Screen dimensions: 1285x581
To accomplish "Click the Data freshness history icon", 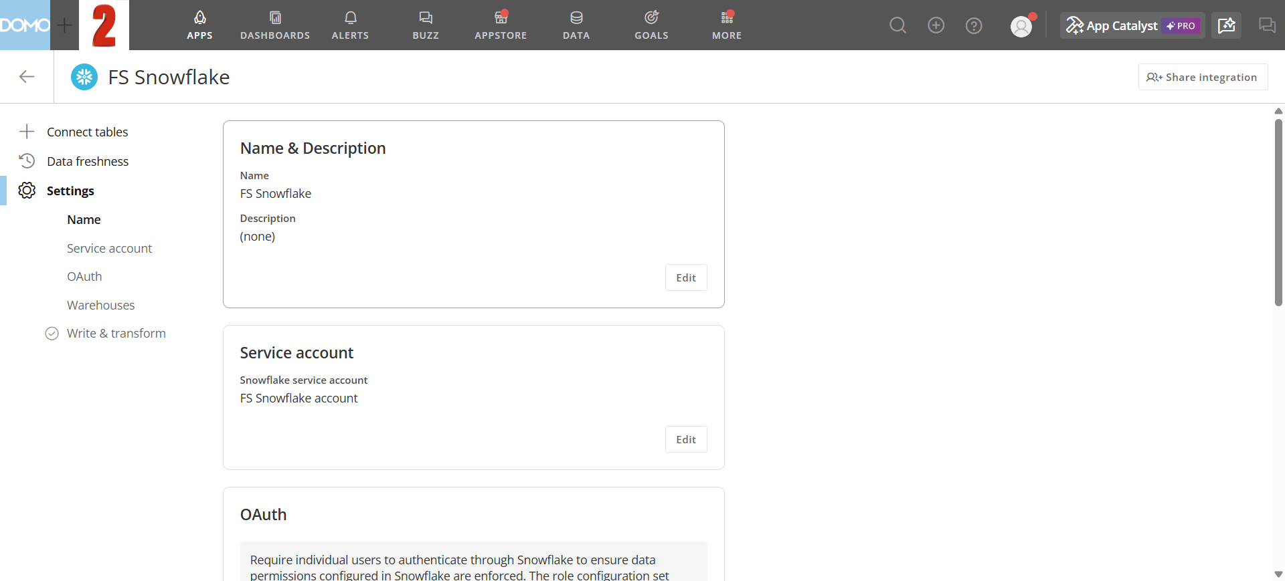I will click(27, 161).
